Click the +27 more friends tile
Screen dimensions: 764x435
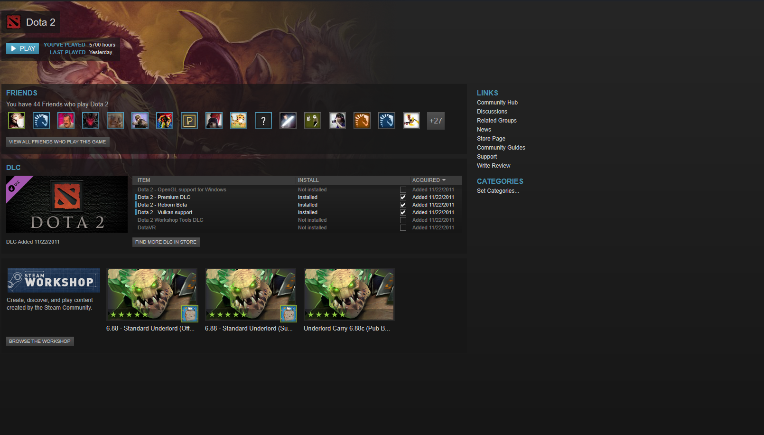coord(436,121)
